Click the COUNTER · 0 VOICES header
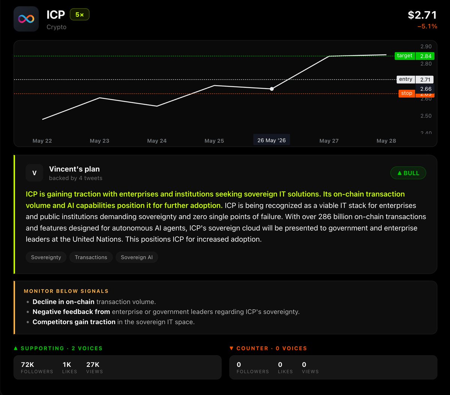 click(268, 348)
